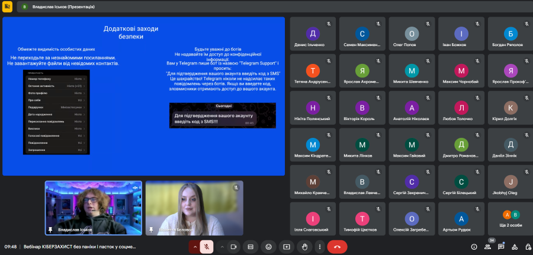
Task: Click the Денис Ільченко participant tile
Action: click(x=313, y=34)
